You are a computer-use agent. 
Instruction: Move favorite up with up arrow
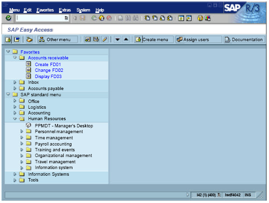click(x=126, y=40)
